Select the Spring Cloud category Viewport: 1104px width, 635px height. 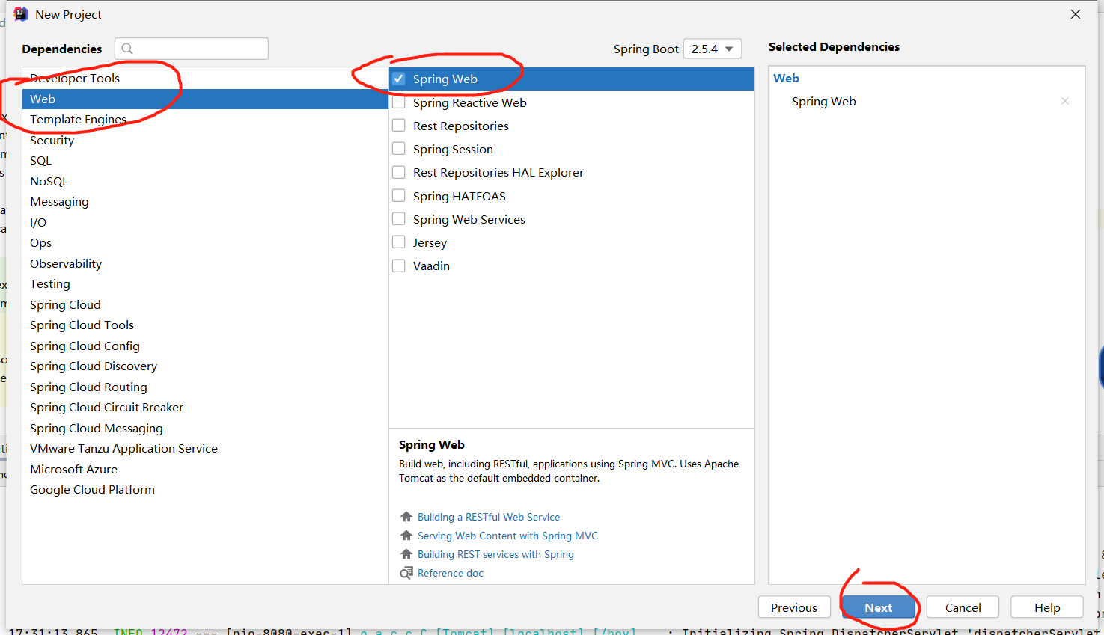pyautogui.click(x=205, y=304)
